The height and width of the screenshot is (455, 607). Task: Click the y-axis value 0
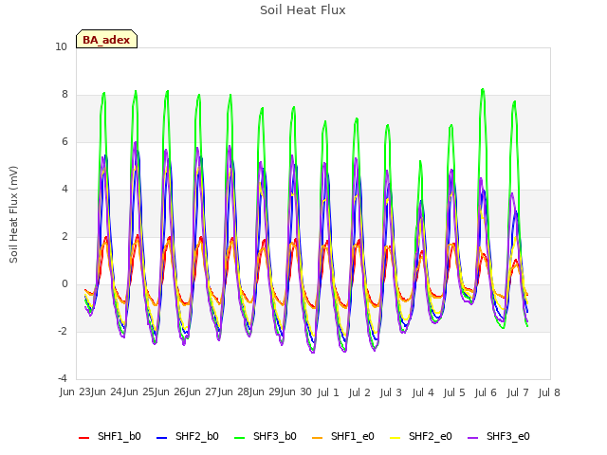pyautogui.click(x=64, y=284)
